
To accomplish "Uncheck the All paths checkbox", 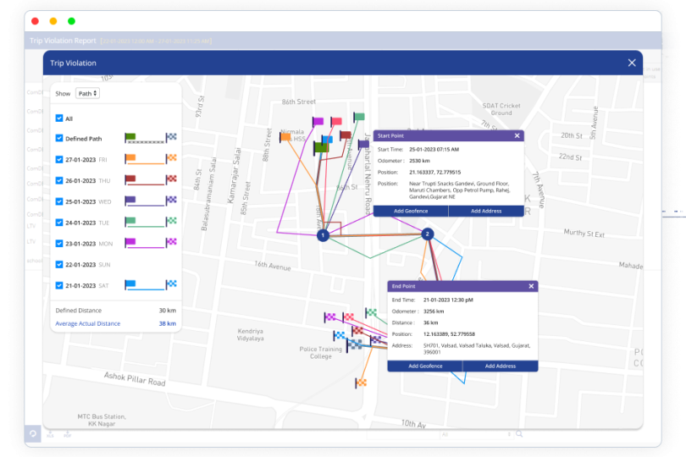I will pyautogui.click(x=59, y=118).
